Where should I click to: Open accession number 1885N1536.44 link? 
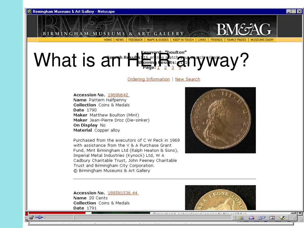pos(123,193)
